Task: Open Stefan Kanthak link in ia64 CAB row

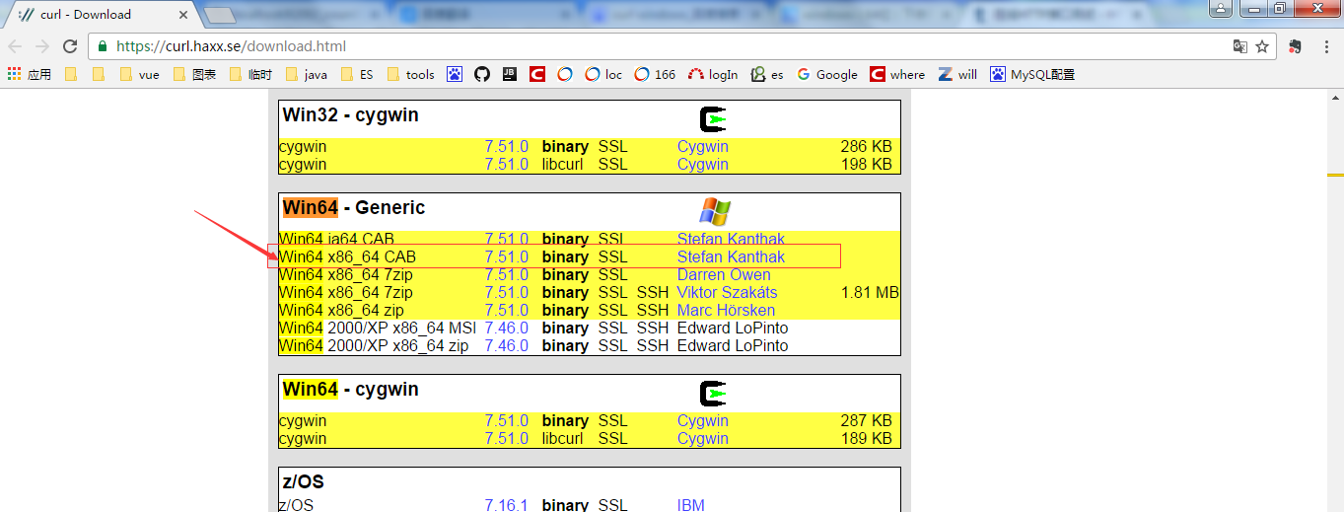Action: tap(731, 240)
